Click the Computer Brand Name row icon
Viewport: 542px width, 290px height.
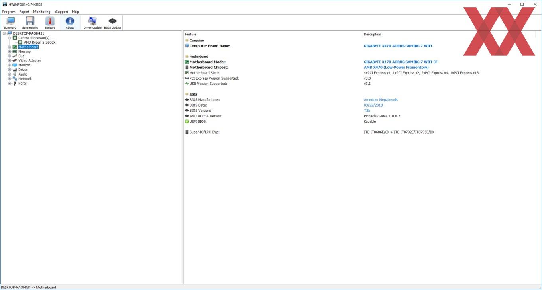[187, 46]
